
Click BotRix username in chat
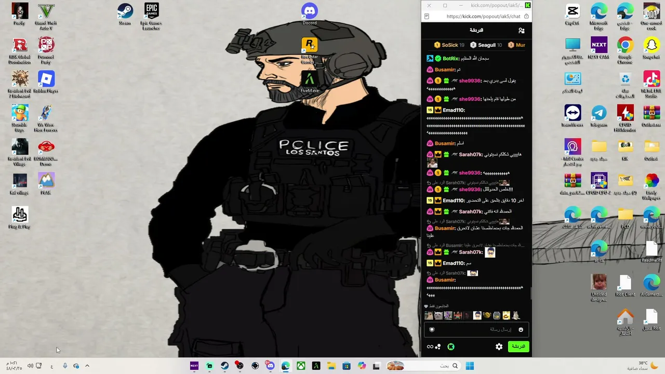[451, 59]
